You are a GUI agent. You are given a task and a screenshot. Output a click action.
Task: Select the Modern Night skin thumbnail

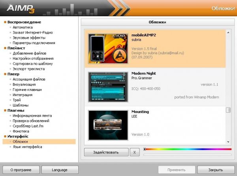[x=108, y=87]
